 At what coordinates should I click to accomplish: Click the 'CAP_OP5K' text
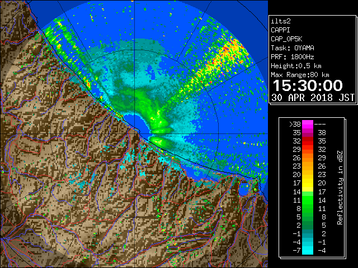pyautogui.click(x=286, y=39)
